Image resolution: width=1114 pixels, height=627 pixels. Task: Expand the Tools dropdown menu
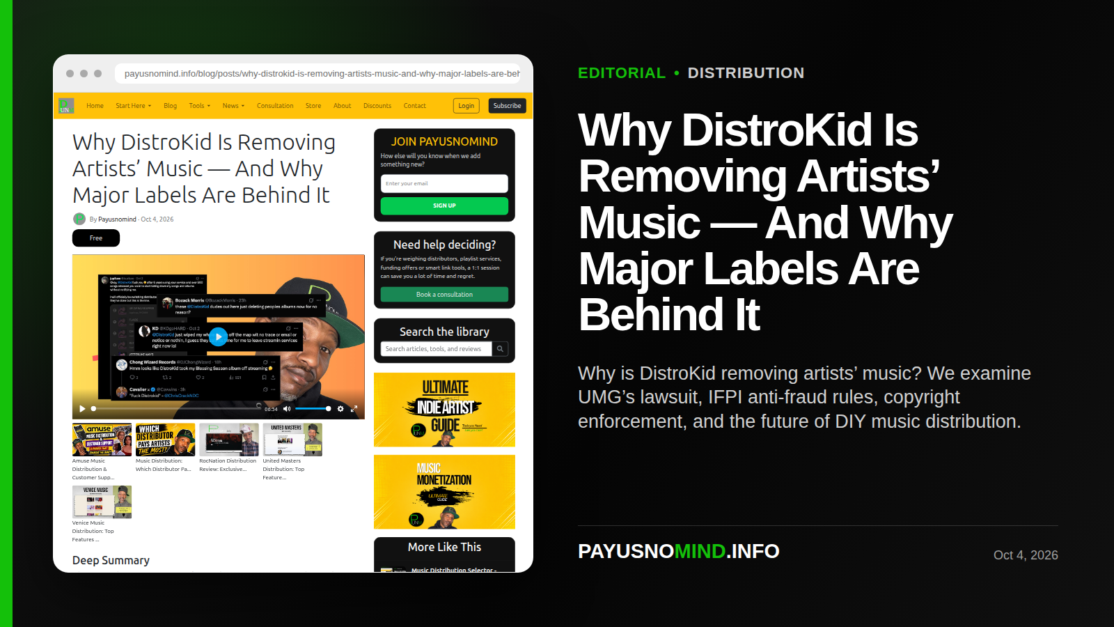[199, 106]
